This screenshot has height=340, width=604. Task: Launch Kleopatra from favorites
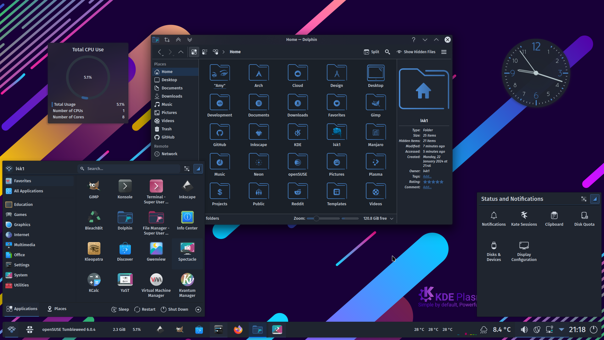coord(94,252)
